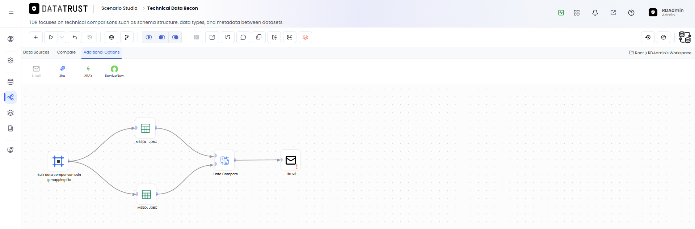Click Root RDAdmin's Workspace folder path

coord(660,53)
